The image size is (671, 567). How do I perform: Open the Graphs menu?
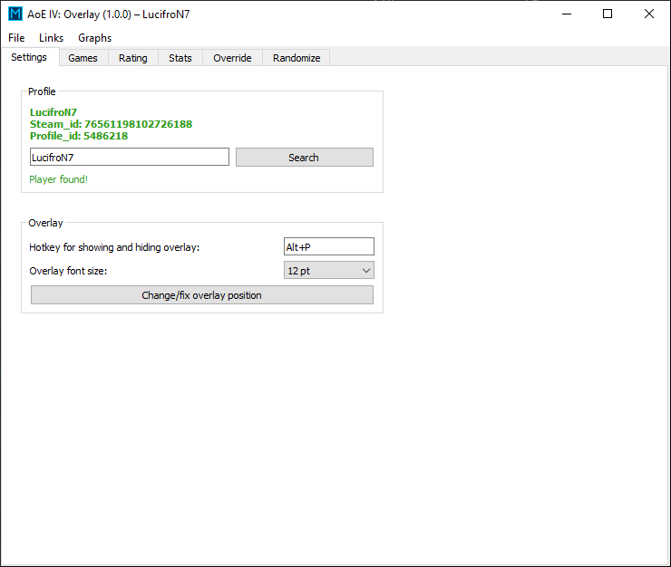94,38
